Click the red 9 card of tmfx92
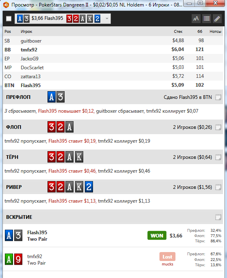 [x=18, y=259]
